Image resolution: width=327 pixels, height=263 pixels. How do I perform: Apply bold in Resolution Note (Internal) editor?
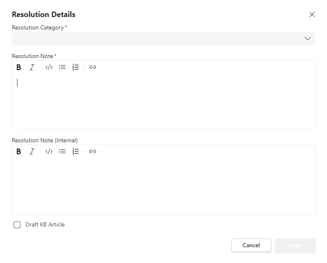[19, 151]
